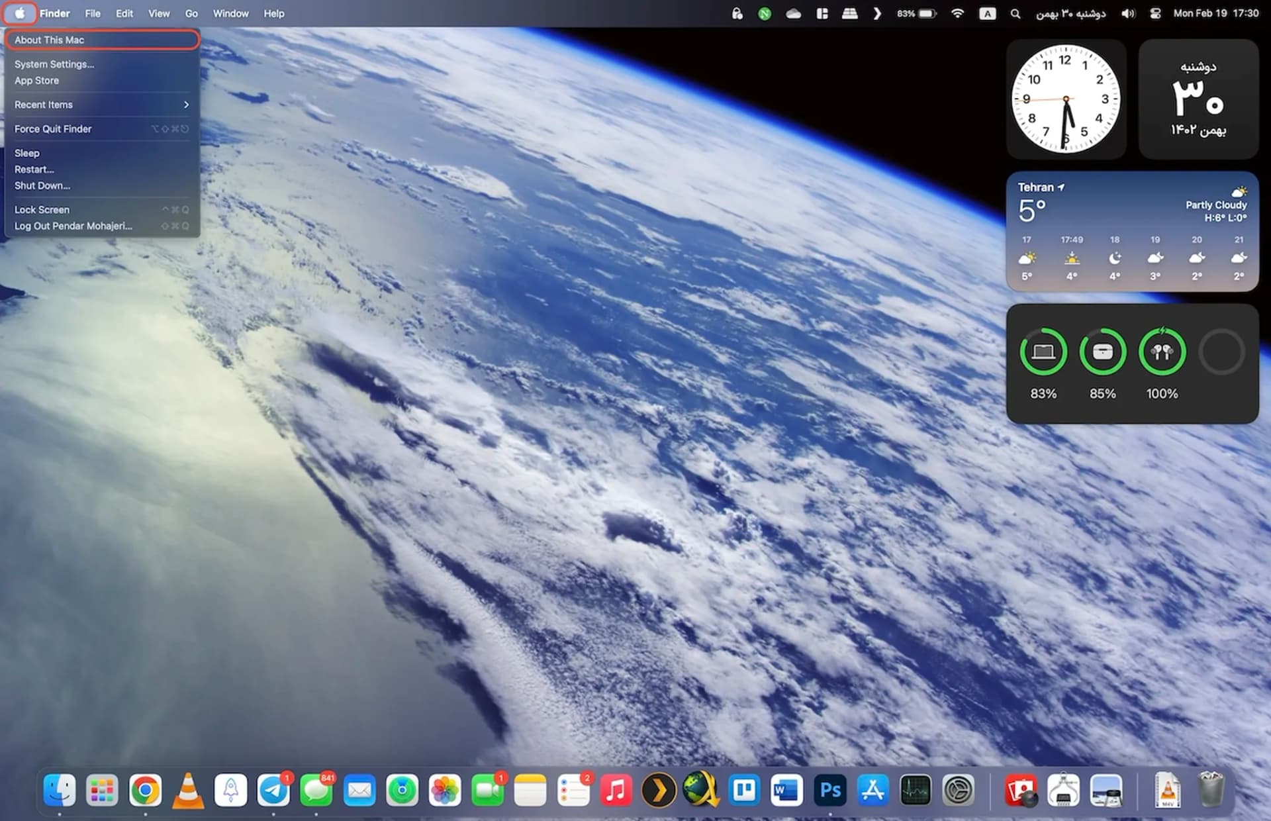The image size is (1271, 821).
Task: Click the volume icon in menu bar
Action: coord(1128,13)
